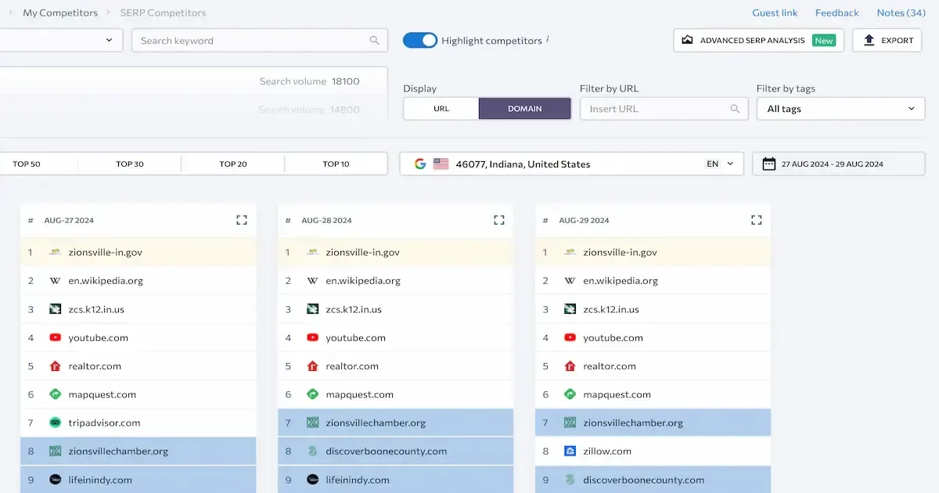Click lifeinindy favicon in AUG-27 column
This screenshot has height=493, width=939.
[x=55, y=479]
